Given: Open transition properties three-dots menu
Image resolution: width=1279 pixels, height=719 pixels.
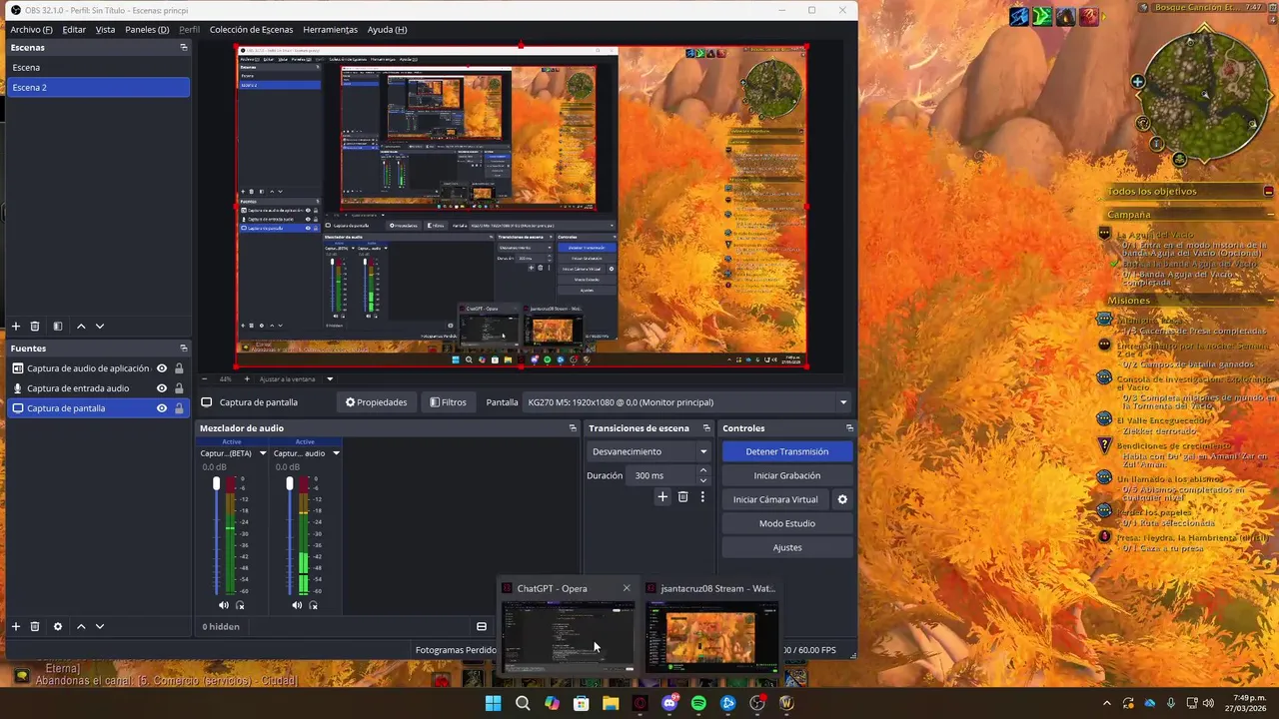Looking at the screenshot, I should tap(702, 496).
